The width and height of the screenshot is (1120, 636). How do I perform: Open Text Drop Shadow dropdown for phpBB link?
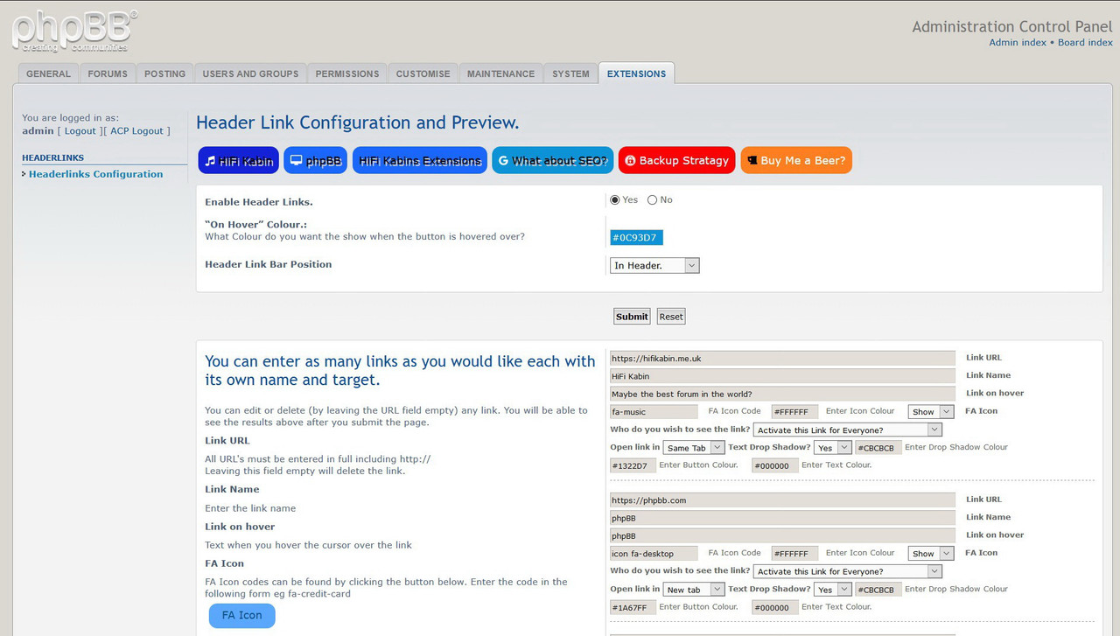pos(832,589)
